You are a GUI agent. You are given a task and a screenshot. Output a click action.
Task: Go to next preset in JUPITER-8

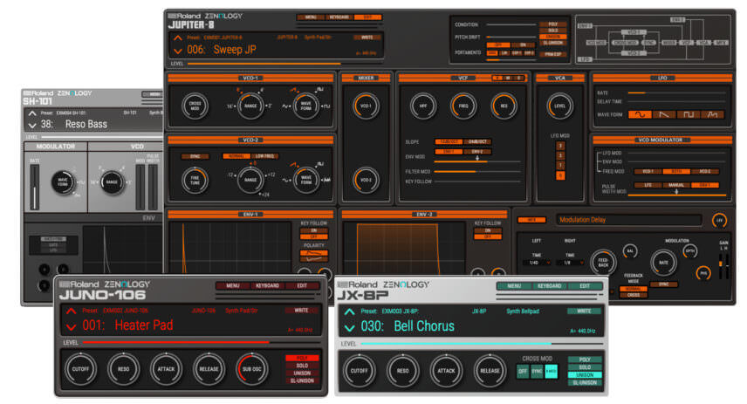[178, 51]
